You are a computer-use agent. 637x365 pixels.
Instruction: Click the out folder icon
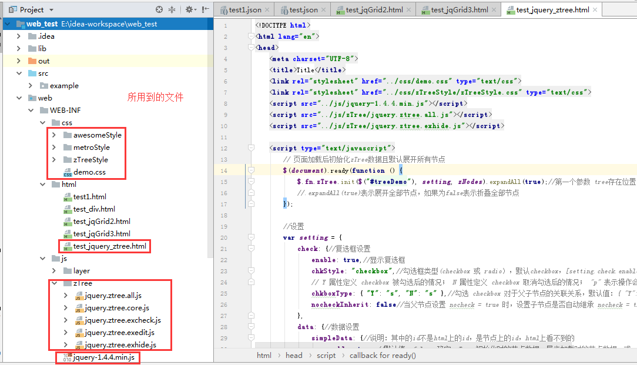(32, 61)
